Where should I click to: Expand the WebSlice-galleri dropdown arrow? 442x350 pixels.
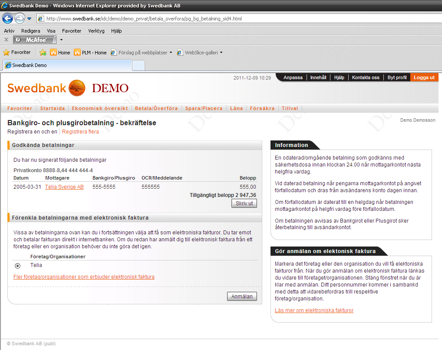pos(221,53)
